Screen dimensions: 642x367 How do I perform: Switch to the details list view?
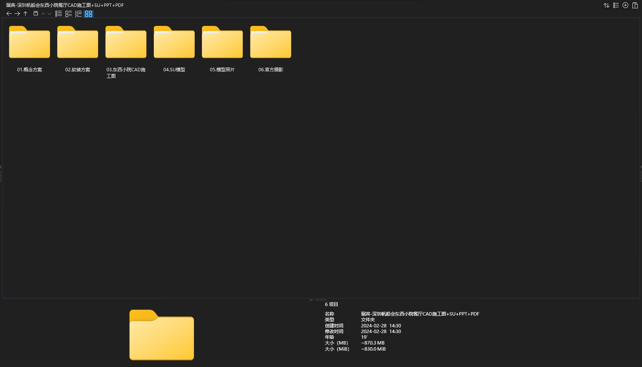(68, 14)
